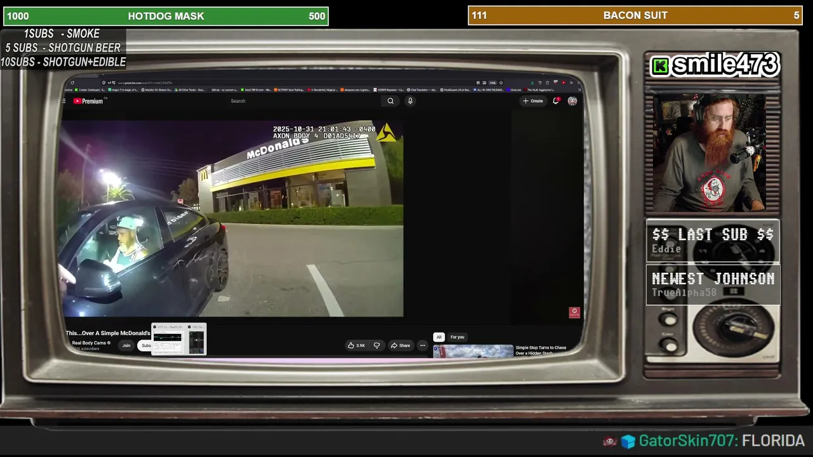Click the YouTube Create button

point(533,101)
